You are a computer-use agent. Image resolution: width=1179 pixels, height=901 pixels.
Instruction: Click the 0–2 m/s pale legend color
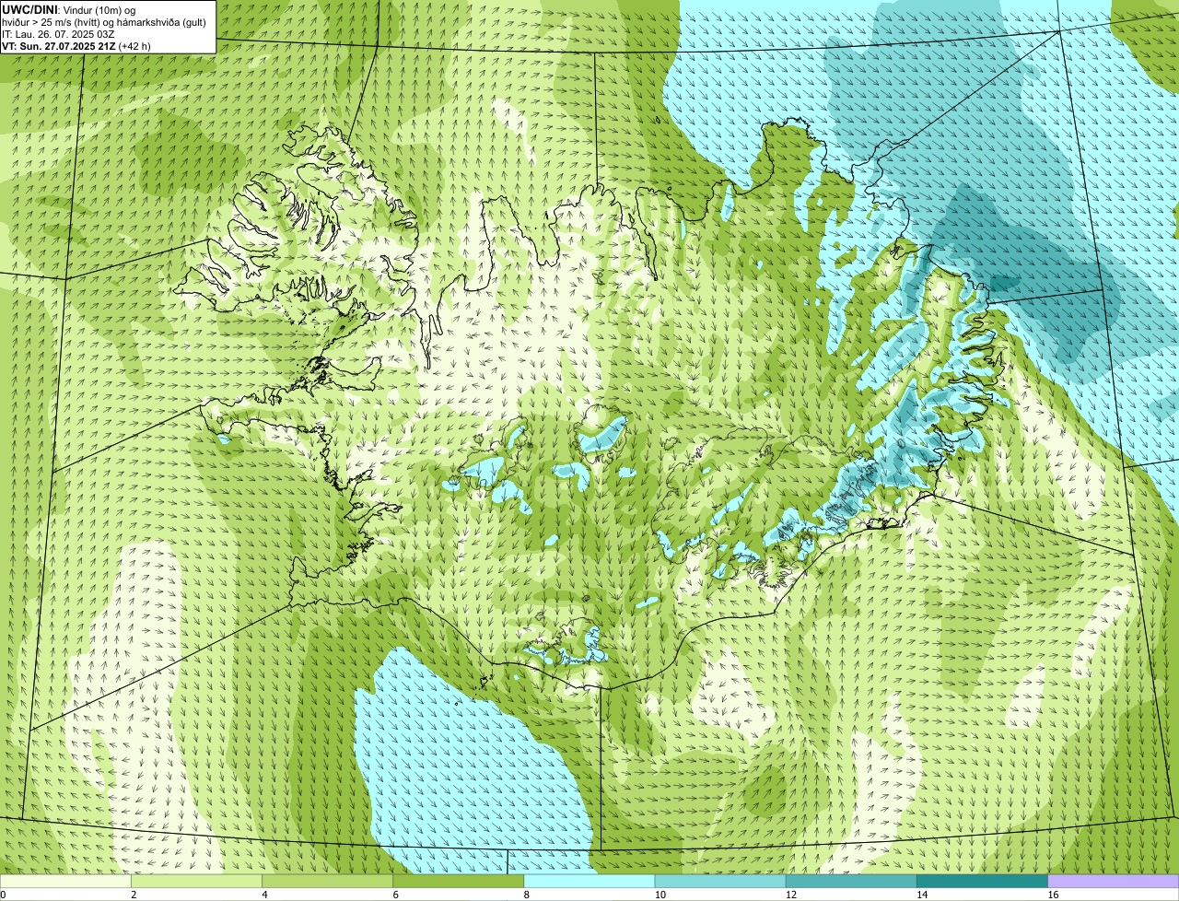point(65,882)
